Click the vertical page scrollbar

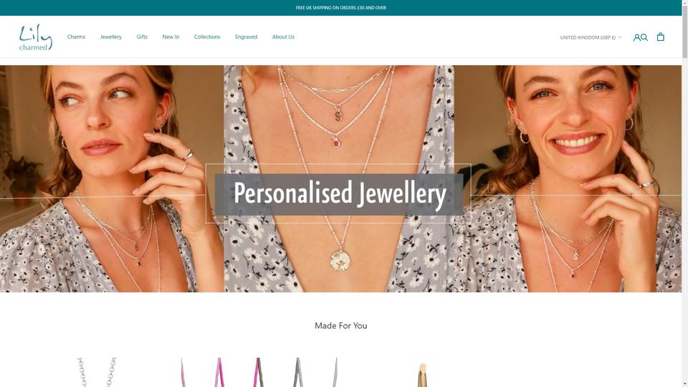685,193
